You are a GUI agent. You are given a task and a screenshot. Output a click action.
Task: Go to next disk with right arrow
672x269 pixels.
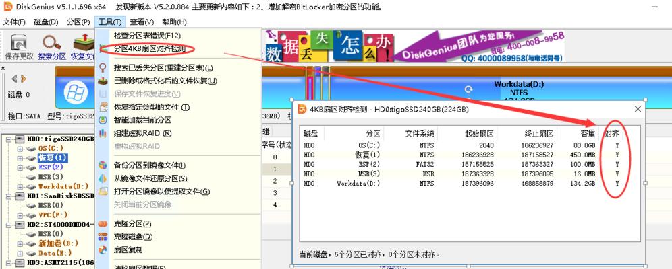coord(24,79)
